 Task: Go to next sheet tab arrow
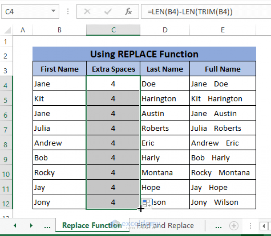coord(31,225)
